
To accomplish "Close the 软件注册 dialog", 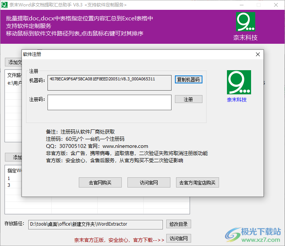I will click(x=258, y=54).
